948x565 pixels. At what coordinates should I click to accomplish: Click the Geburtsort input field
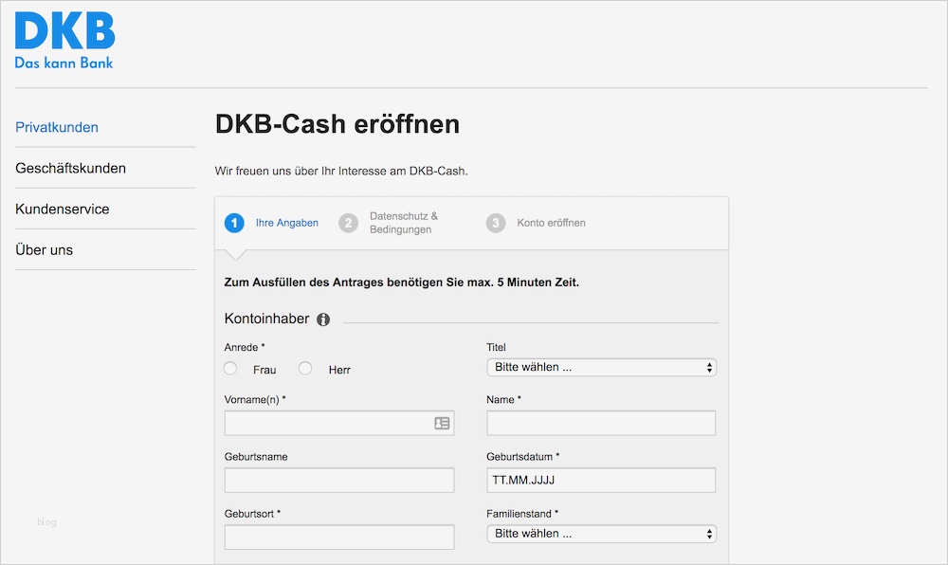[338, 537]
